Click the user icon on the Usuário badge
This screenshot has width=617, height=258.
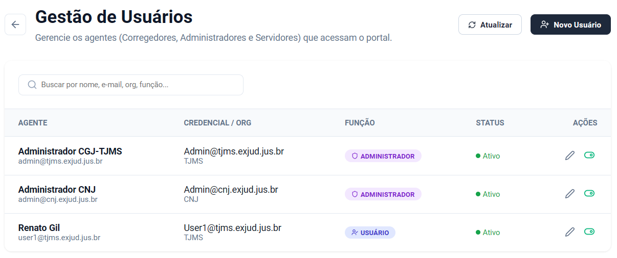coord(354,233)
